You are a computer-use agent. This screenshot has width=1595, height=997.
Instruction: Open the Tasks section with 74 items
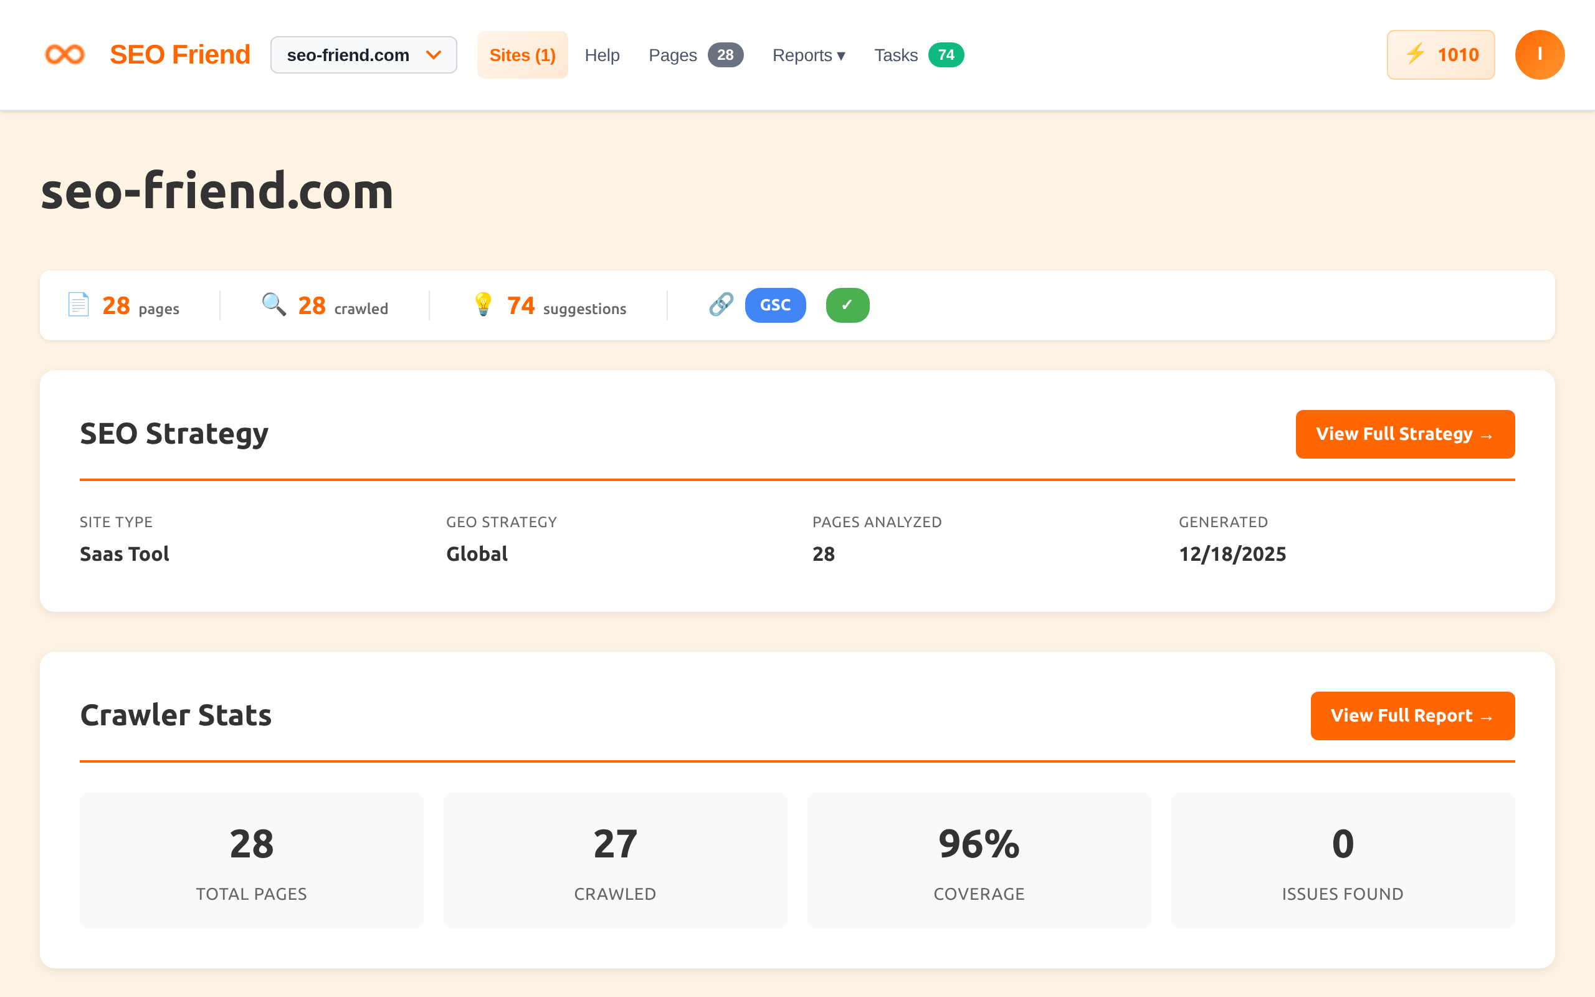click(x=918, y=55)
